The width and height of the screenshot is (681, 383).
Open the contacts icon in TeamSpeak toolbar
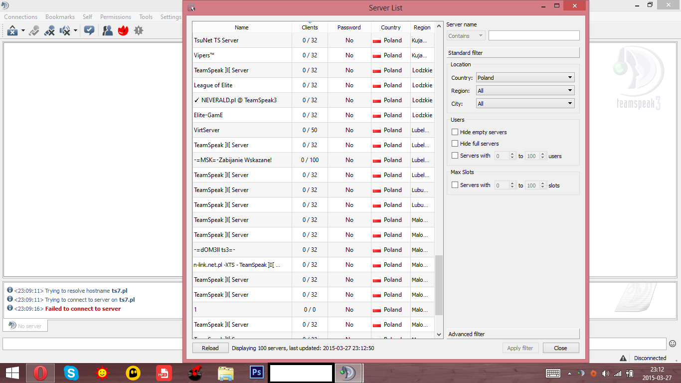108,31
